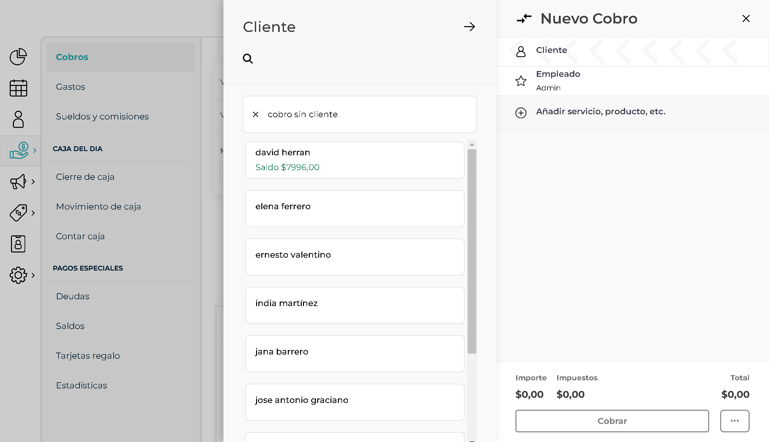Click the magnifying glass search icon
The image size is (769, 442).
tap(248, 59)
